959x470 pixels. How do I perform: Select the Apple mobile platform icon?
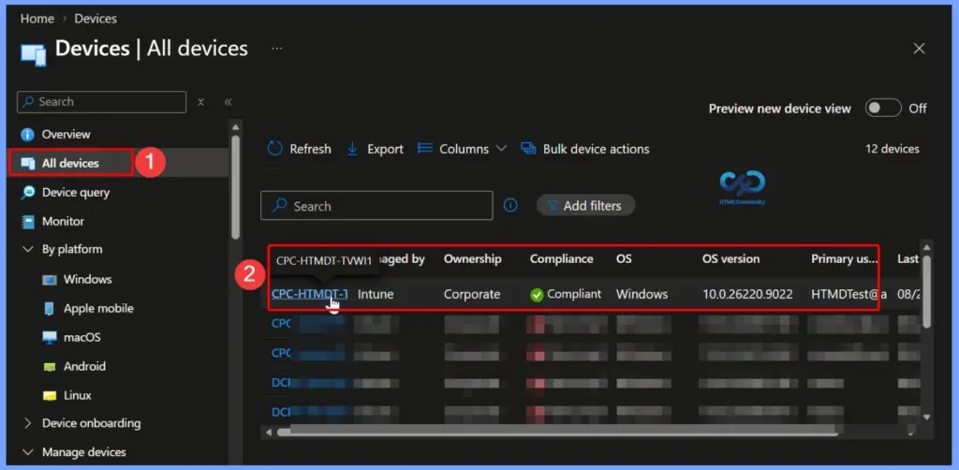tap(50, 309)
